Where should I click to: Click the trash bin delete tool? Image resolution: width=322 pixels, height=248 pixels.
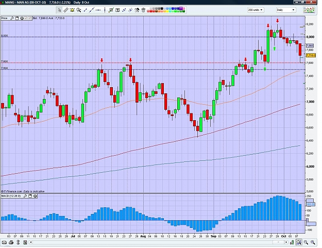coord(143,10)
